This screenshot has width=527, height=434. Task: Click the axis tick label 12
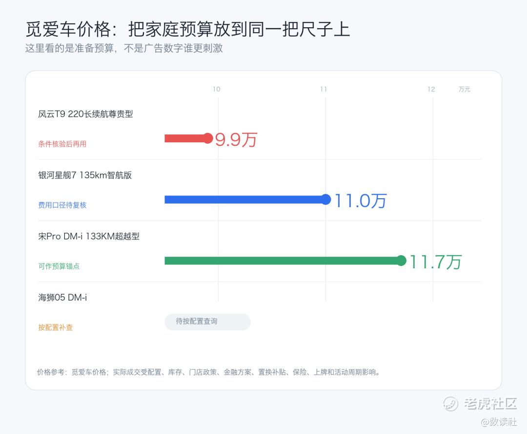[x=431, y=89]
